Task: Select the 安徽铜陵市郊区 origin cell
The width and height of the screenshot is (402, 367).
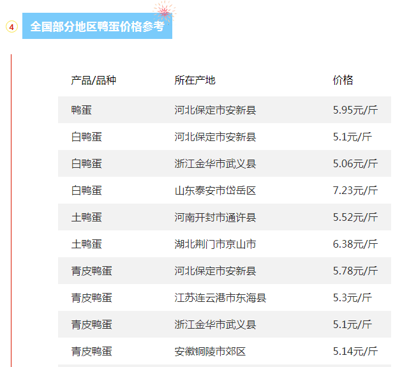Action: click(210, 352)
